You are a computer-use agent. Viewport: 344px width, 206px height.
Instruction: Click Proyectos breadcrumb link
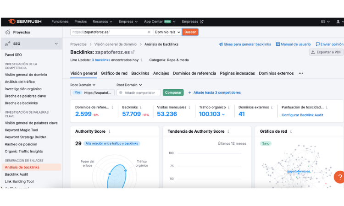pyautogui.click(x=78, y=44)
